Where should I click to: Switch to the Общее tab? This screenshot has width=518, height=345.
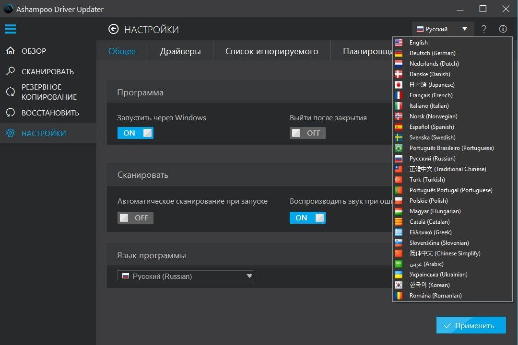coord(122,51)
